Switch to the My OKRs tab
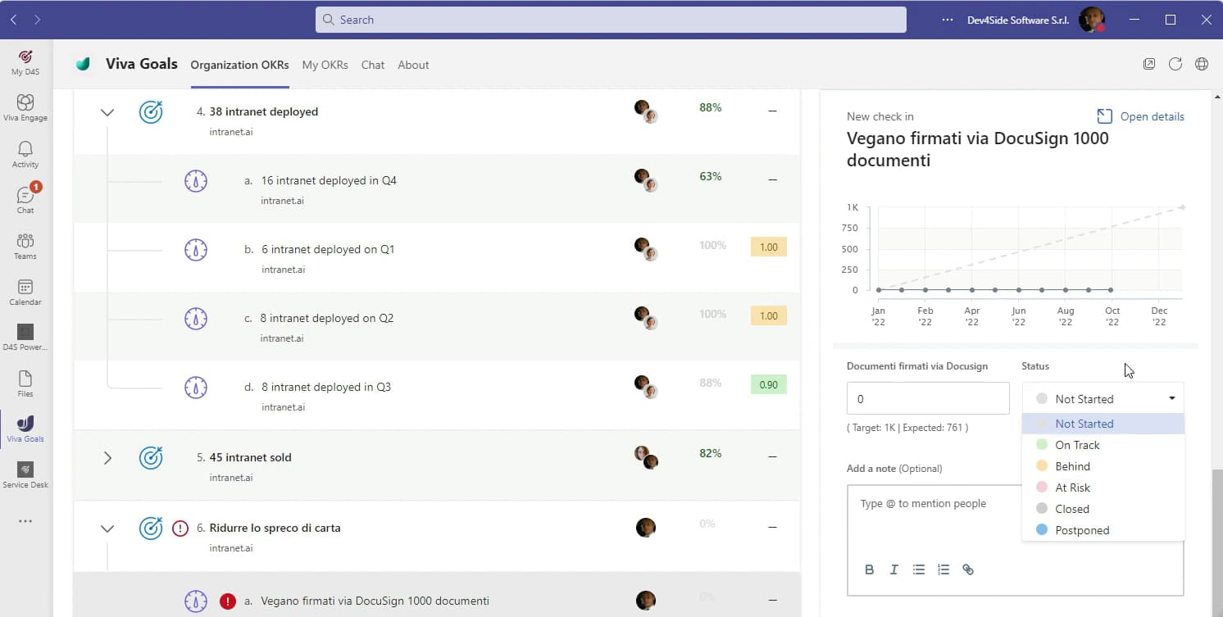Screen dimensions: 1223x617 pos(325,65)
